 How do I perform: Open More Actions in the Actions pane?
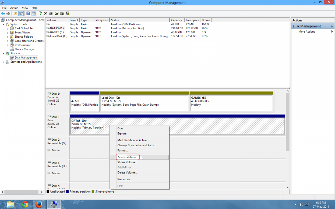(307, 31)
